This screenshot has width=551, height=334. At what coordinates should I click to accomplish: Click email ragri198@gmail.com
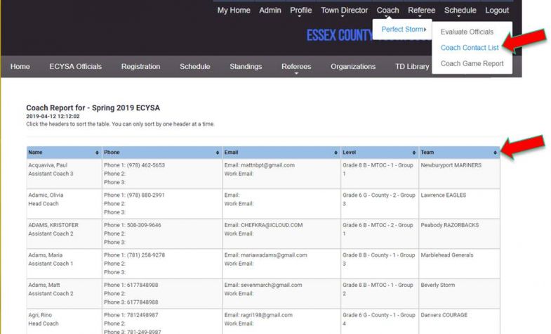pos(267,315)
